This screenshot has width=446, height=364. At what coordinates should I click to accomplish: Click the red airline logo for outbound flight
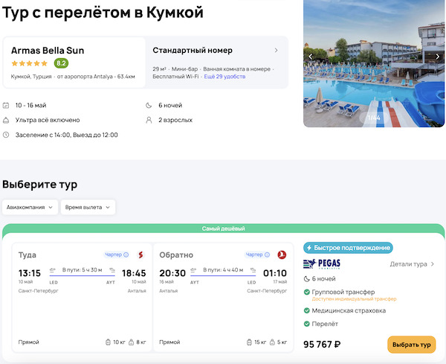click(x=140, y=255)
